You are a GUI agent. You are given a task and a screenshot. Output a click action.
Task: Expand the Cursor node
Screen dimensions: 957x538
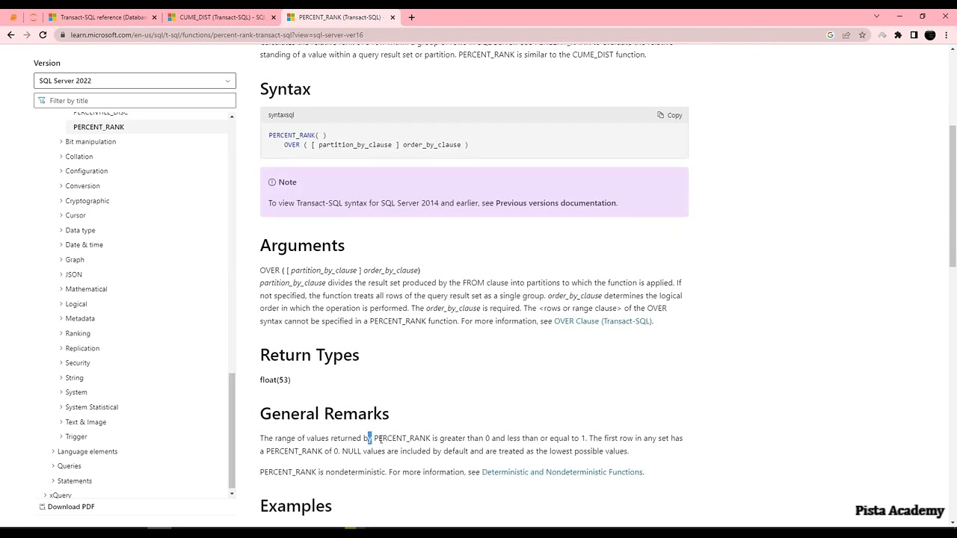(x=61, y=215)
